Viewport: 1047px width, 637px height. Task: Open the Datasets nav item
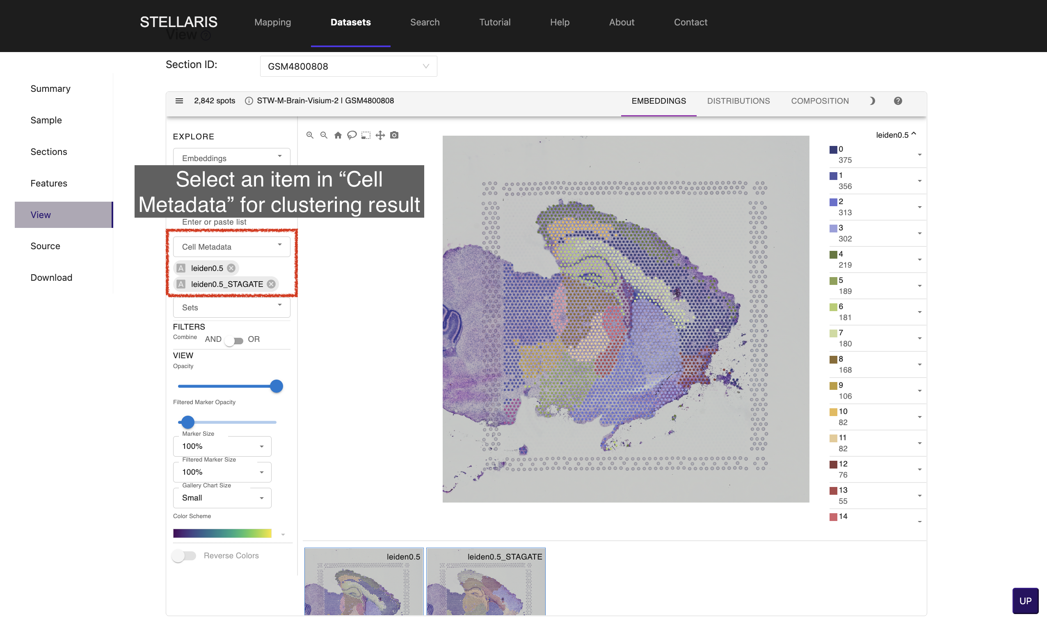coord(350,22)
